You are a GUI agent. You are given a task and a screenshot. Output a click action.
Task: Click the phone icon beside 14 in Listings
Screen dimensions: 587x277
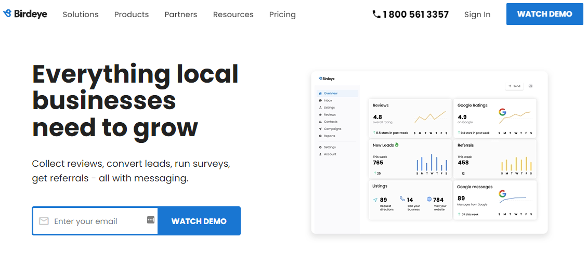[402, 199]
